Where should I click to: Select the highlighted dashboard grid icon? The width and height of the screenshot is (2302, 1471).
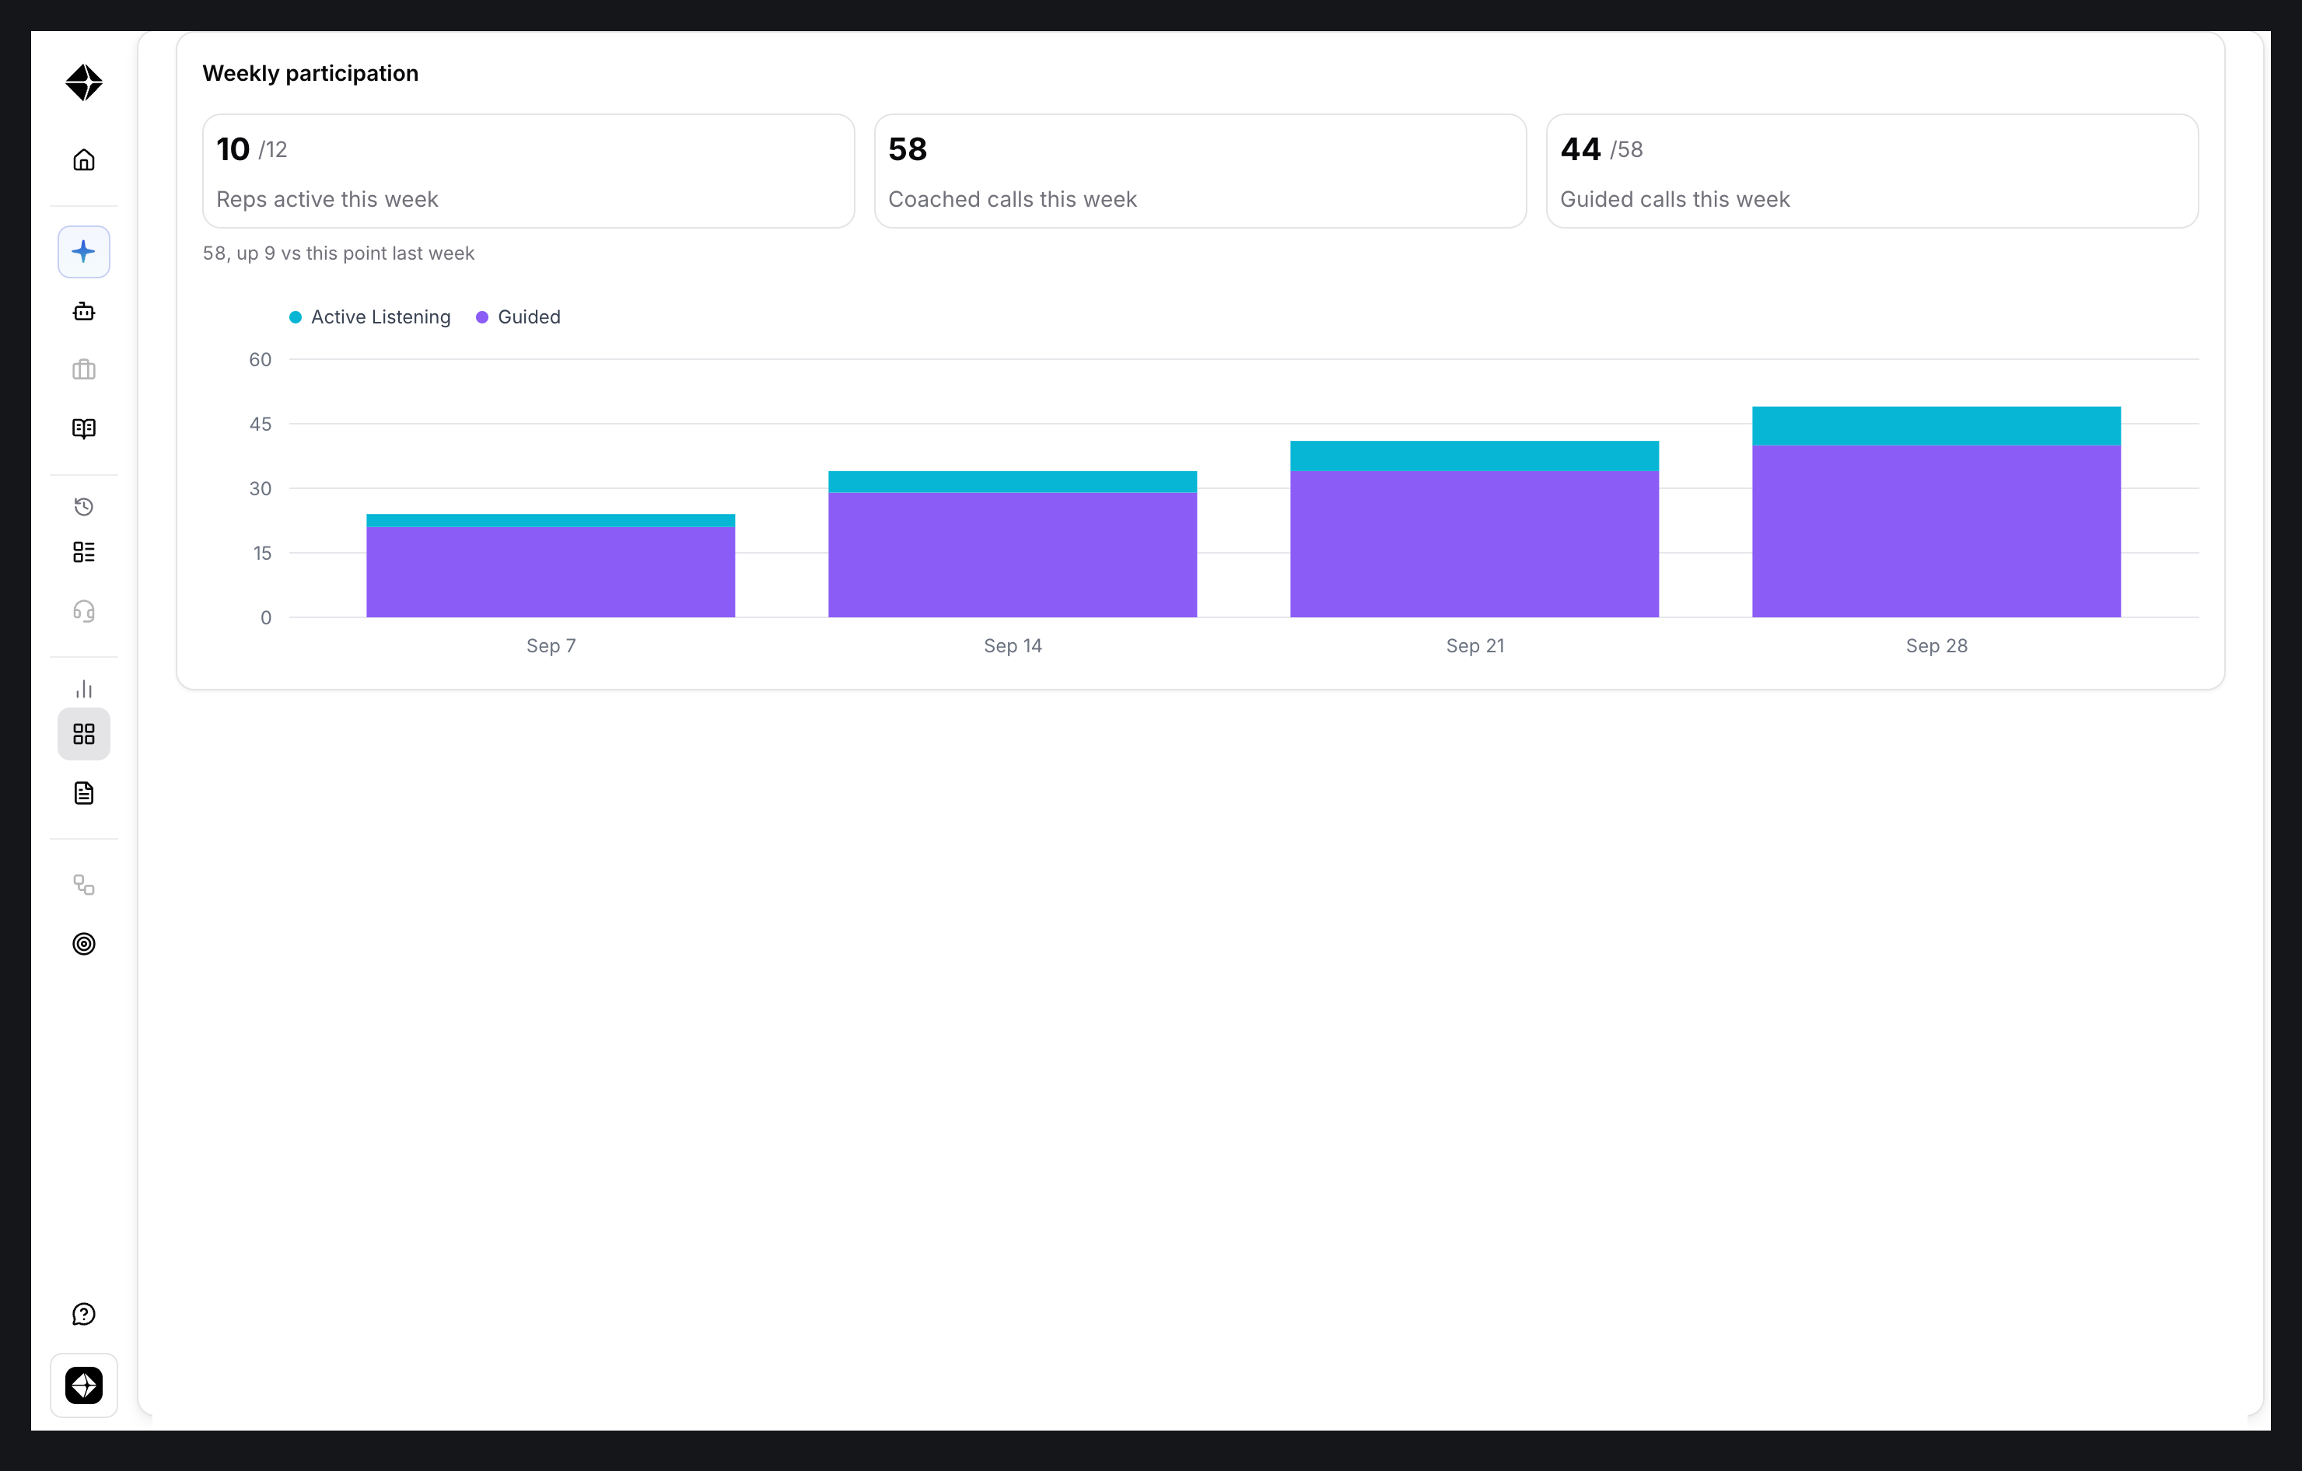click(x=84, y=734)
